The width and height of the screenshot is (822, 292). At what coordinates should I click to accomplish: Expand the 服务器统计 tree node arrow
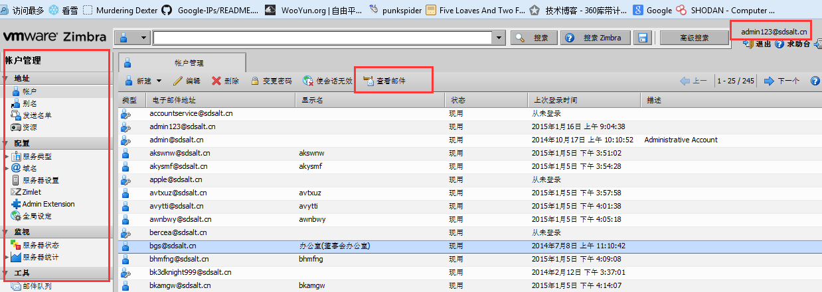tap(7, 257)
